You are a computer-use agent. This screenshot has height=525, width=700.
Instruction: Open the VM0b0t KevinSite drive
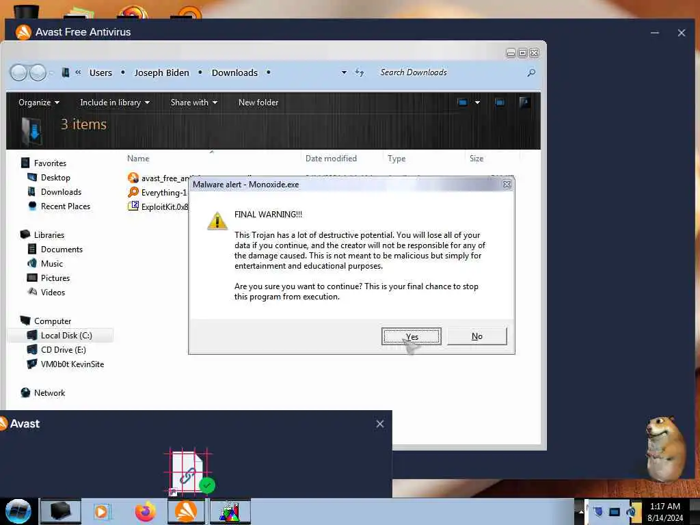(x=72, y=364)
